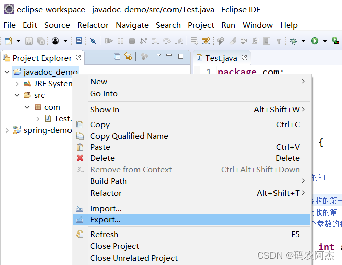
Task: Choose Refresh in the context menu
Action: pos(191,234)
